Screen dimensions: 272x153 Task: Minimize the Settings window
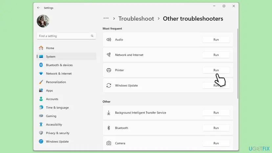point(214,6)
